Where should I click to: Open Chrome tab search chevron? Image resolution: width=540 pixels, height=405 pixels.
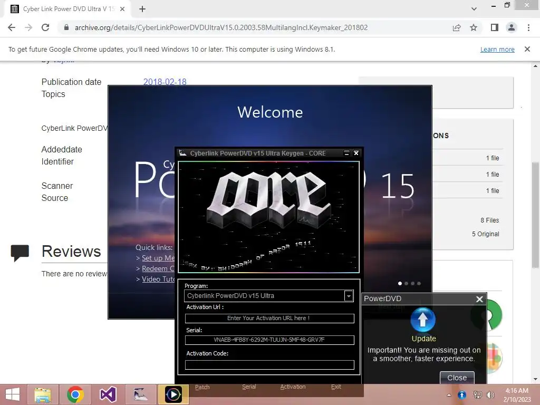coord(474,9)
